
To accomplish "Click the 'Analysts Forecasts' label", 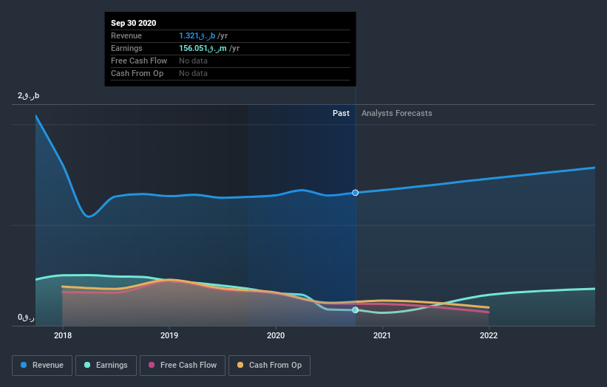I will tap(397, 113).
